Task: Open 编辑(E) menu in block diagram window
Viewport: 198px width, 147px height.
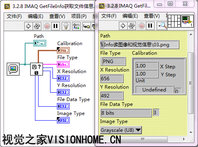Action: 35,16
